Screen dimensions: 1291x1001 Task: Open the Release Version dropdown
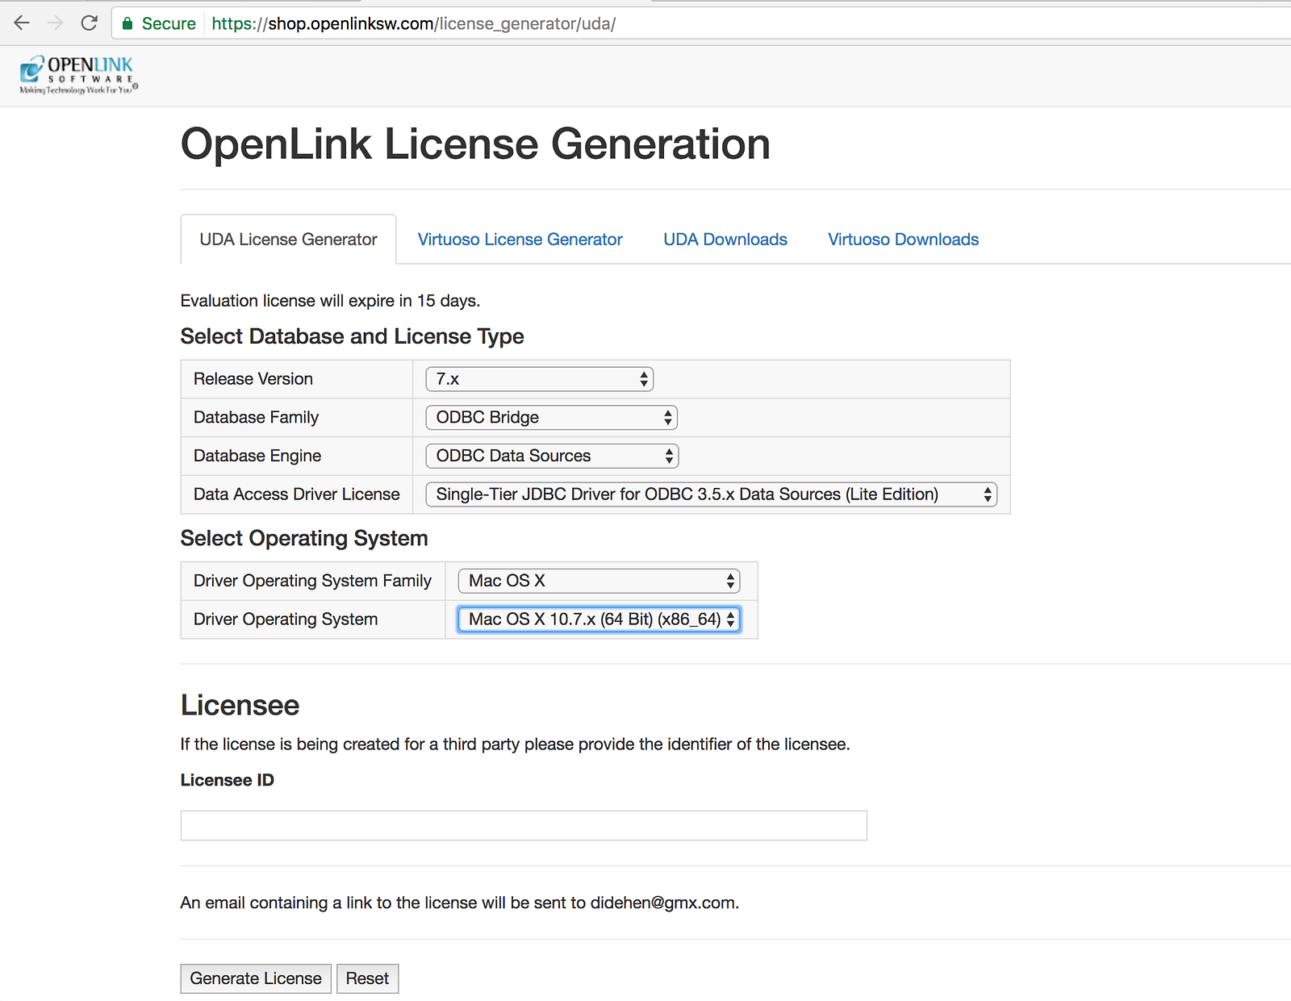click(539, 379)
